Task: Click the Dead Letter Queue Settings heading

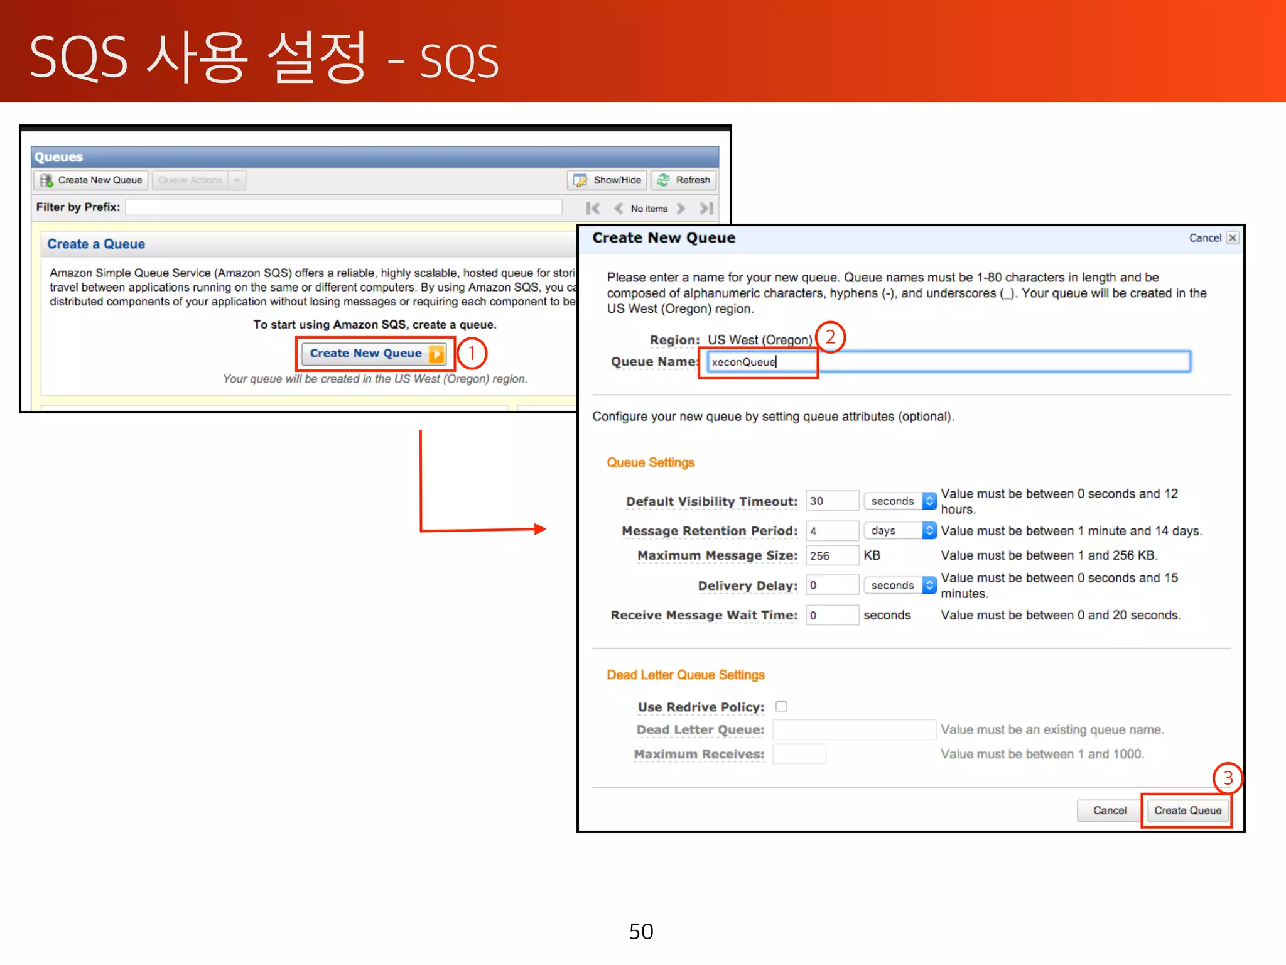Action: click(x=686, y=675)
